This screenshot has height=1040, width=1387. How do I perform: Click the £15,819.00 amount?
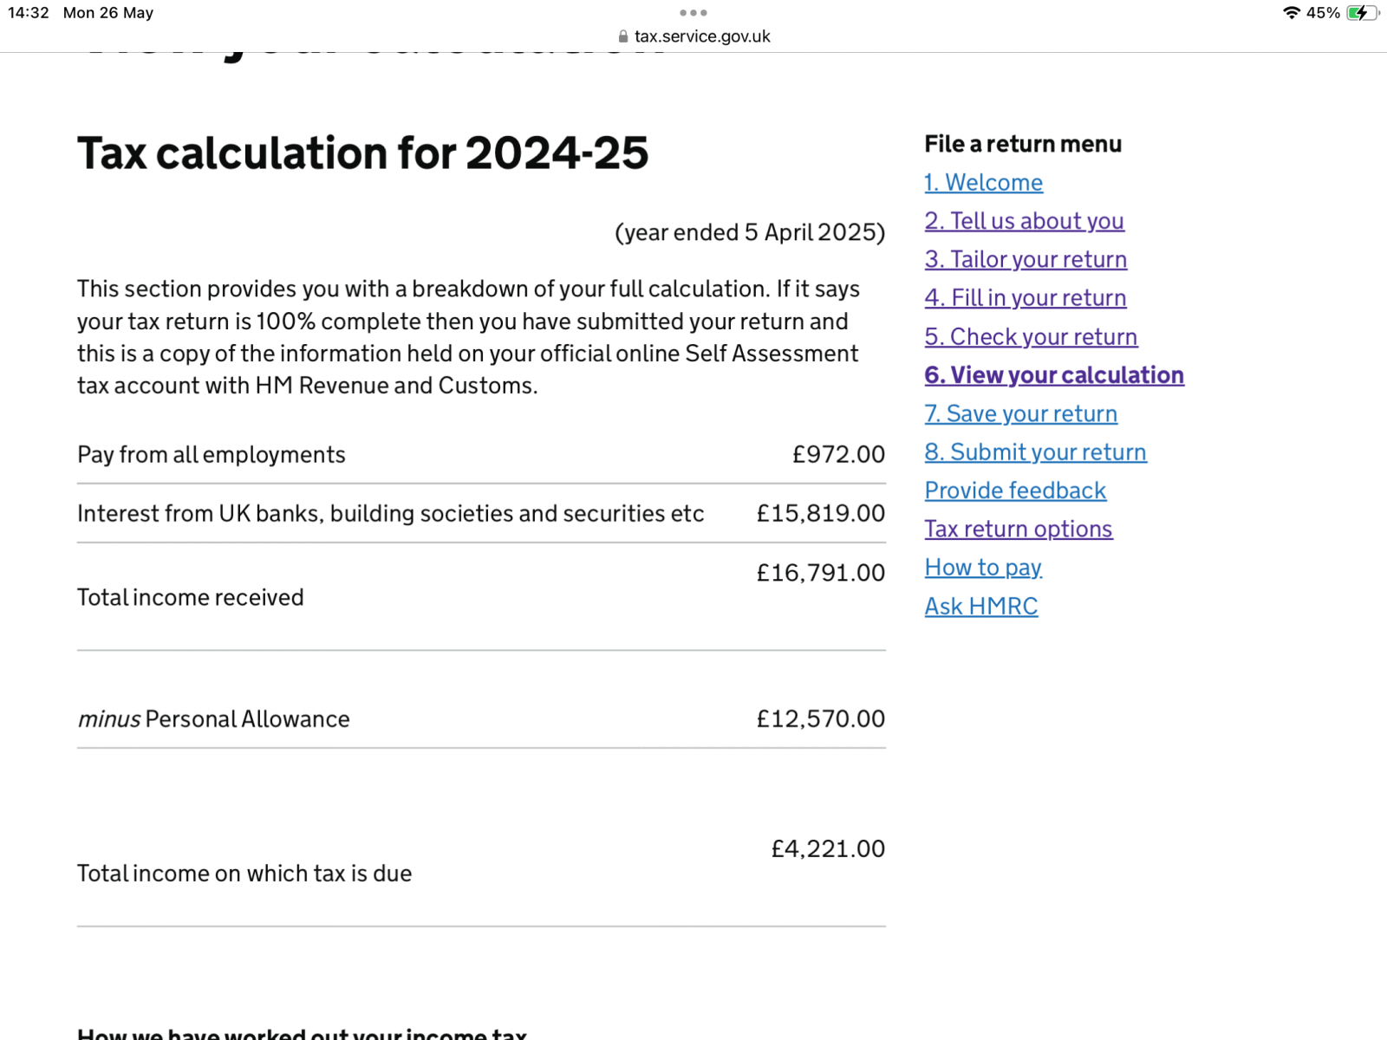click(x=821, y=513)
